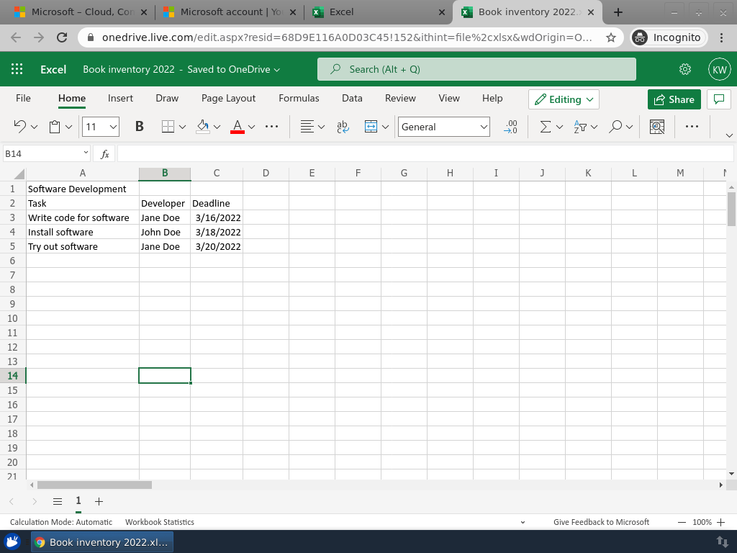This screenshot has width=737, height=553.
Task: Click the Find magnifier icon in ribbon
Action: 615,127
